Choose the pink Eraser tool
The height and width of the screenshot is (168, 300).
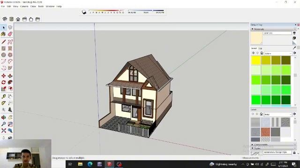[10, 34]
